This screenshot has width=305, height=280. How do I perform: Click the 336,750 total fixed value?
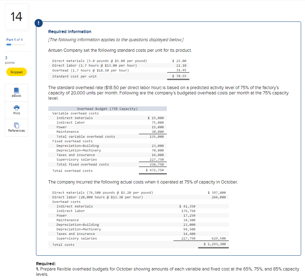coord(157,164)
